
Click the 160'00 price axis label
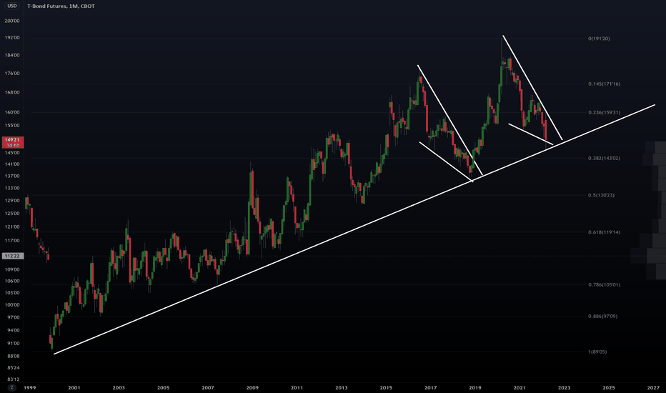tap(12, 113)
